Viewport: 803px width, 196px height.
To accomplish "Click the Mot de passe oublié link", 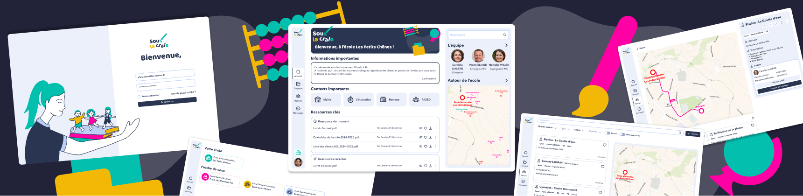I will (x=183, y=92).
